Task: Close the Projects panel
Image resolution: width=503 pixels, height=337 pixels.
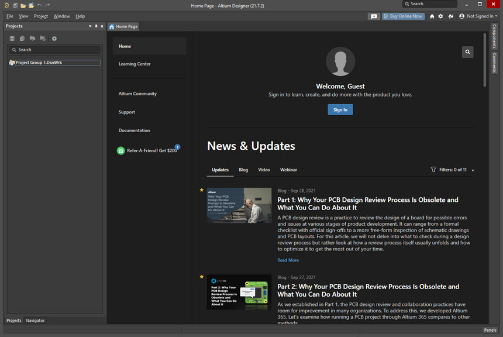Action: point(102,26)
